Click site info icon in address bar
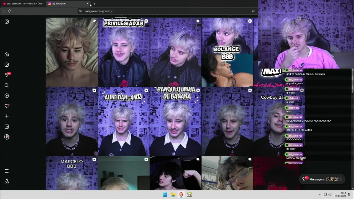Screen dimensions: 354x199 pyautogui.click(x=80, y=11)
